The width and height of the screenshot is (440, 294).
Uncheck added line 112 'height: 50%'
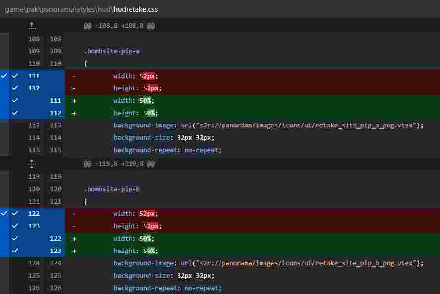click(x=15, y=113)
